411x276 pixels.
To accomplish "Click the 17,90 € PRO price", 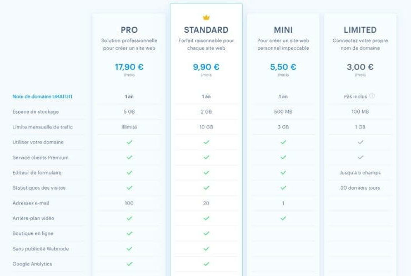I will pos(129,67).
